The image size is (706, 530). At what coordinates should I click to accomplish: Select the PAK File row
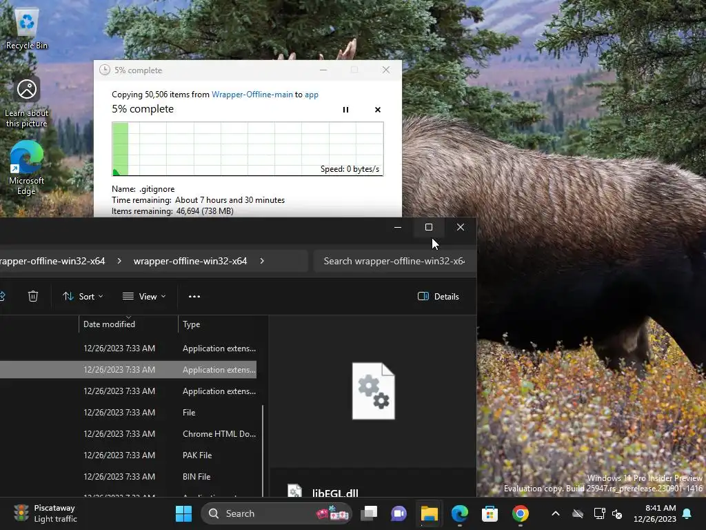tap(128, 455)
